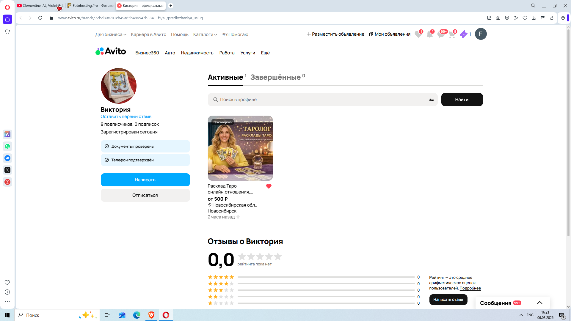
Task: Click Оставить первый отзыв link
Action: 126,117
